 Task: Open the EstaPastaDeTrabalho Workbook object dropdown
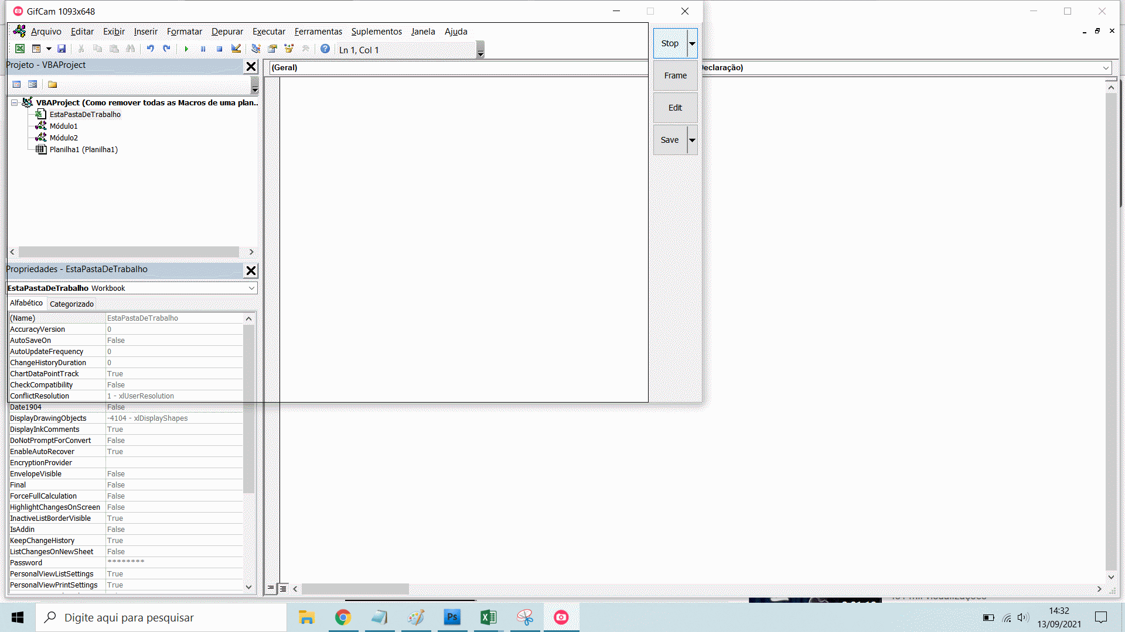point(251,288)
